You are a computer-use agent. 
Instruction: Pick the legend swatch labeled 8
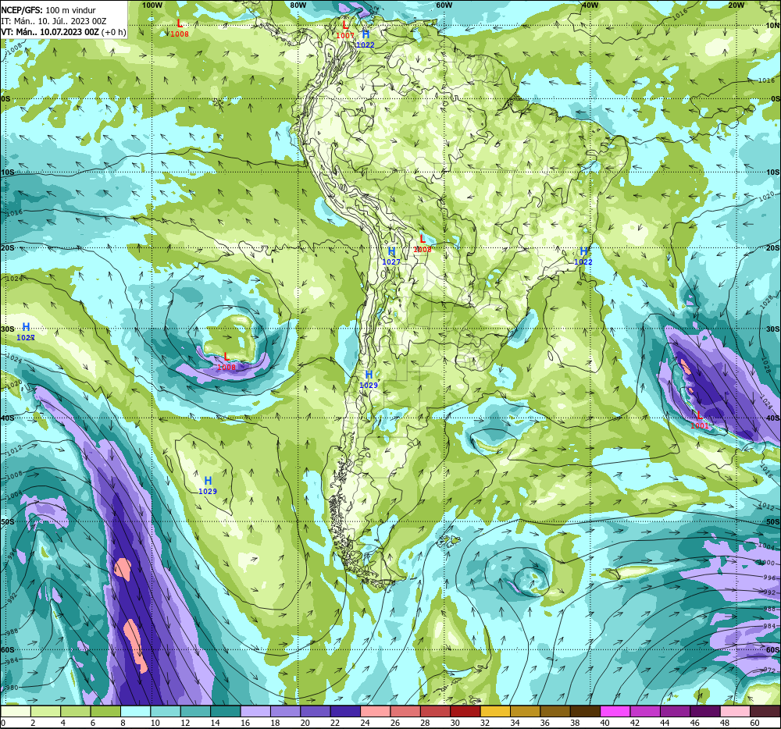pyautogui.click(x=135, y=711)
